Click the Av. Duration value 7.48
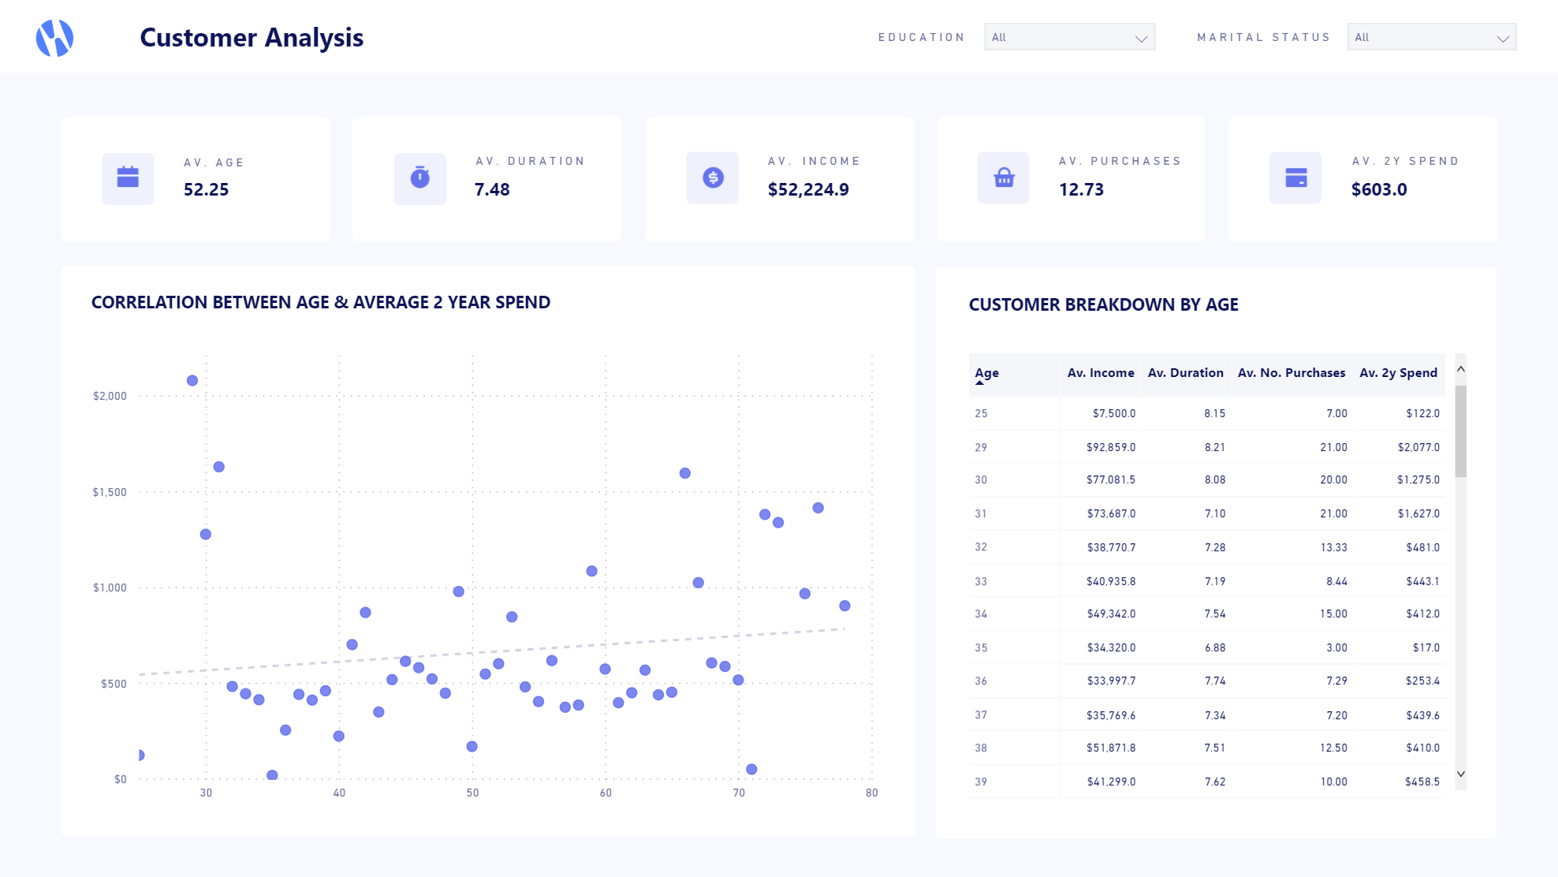The image size is (1558, 877). (492, 189)
